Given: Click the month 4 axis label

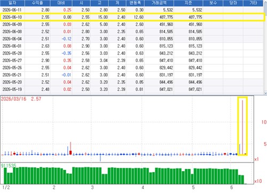Looking at the screenshot, I should click(x=143, y=188).
